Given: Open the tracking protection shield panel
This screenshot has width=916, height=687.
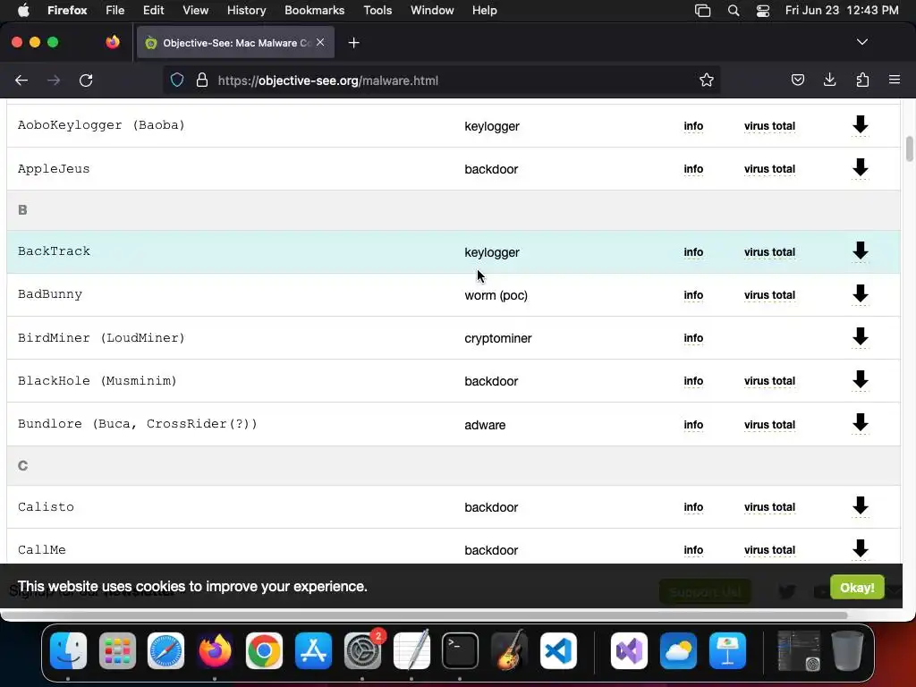Looking at the screenshot, I should [177, 80].
